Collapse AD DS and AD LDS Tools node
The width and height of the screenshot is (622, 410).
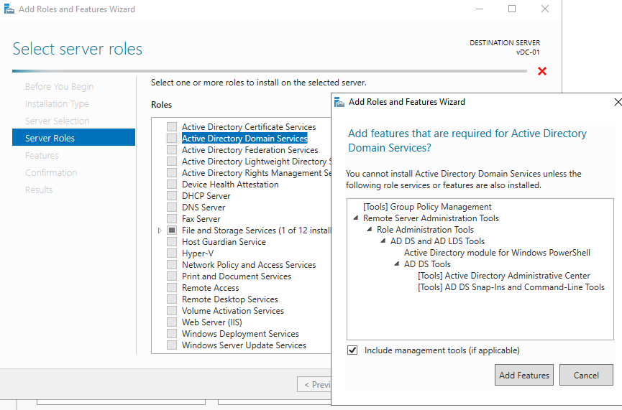(x=383, y=241)
